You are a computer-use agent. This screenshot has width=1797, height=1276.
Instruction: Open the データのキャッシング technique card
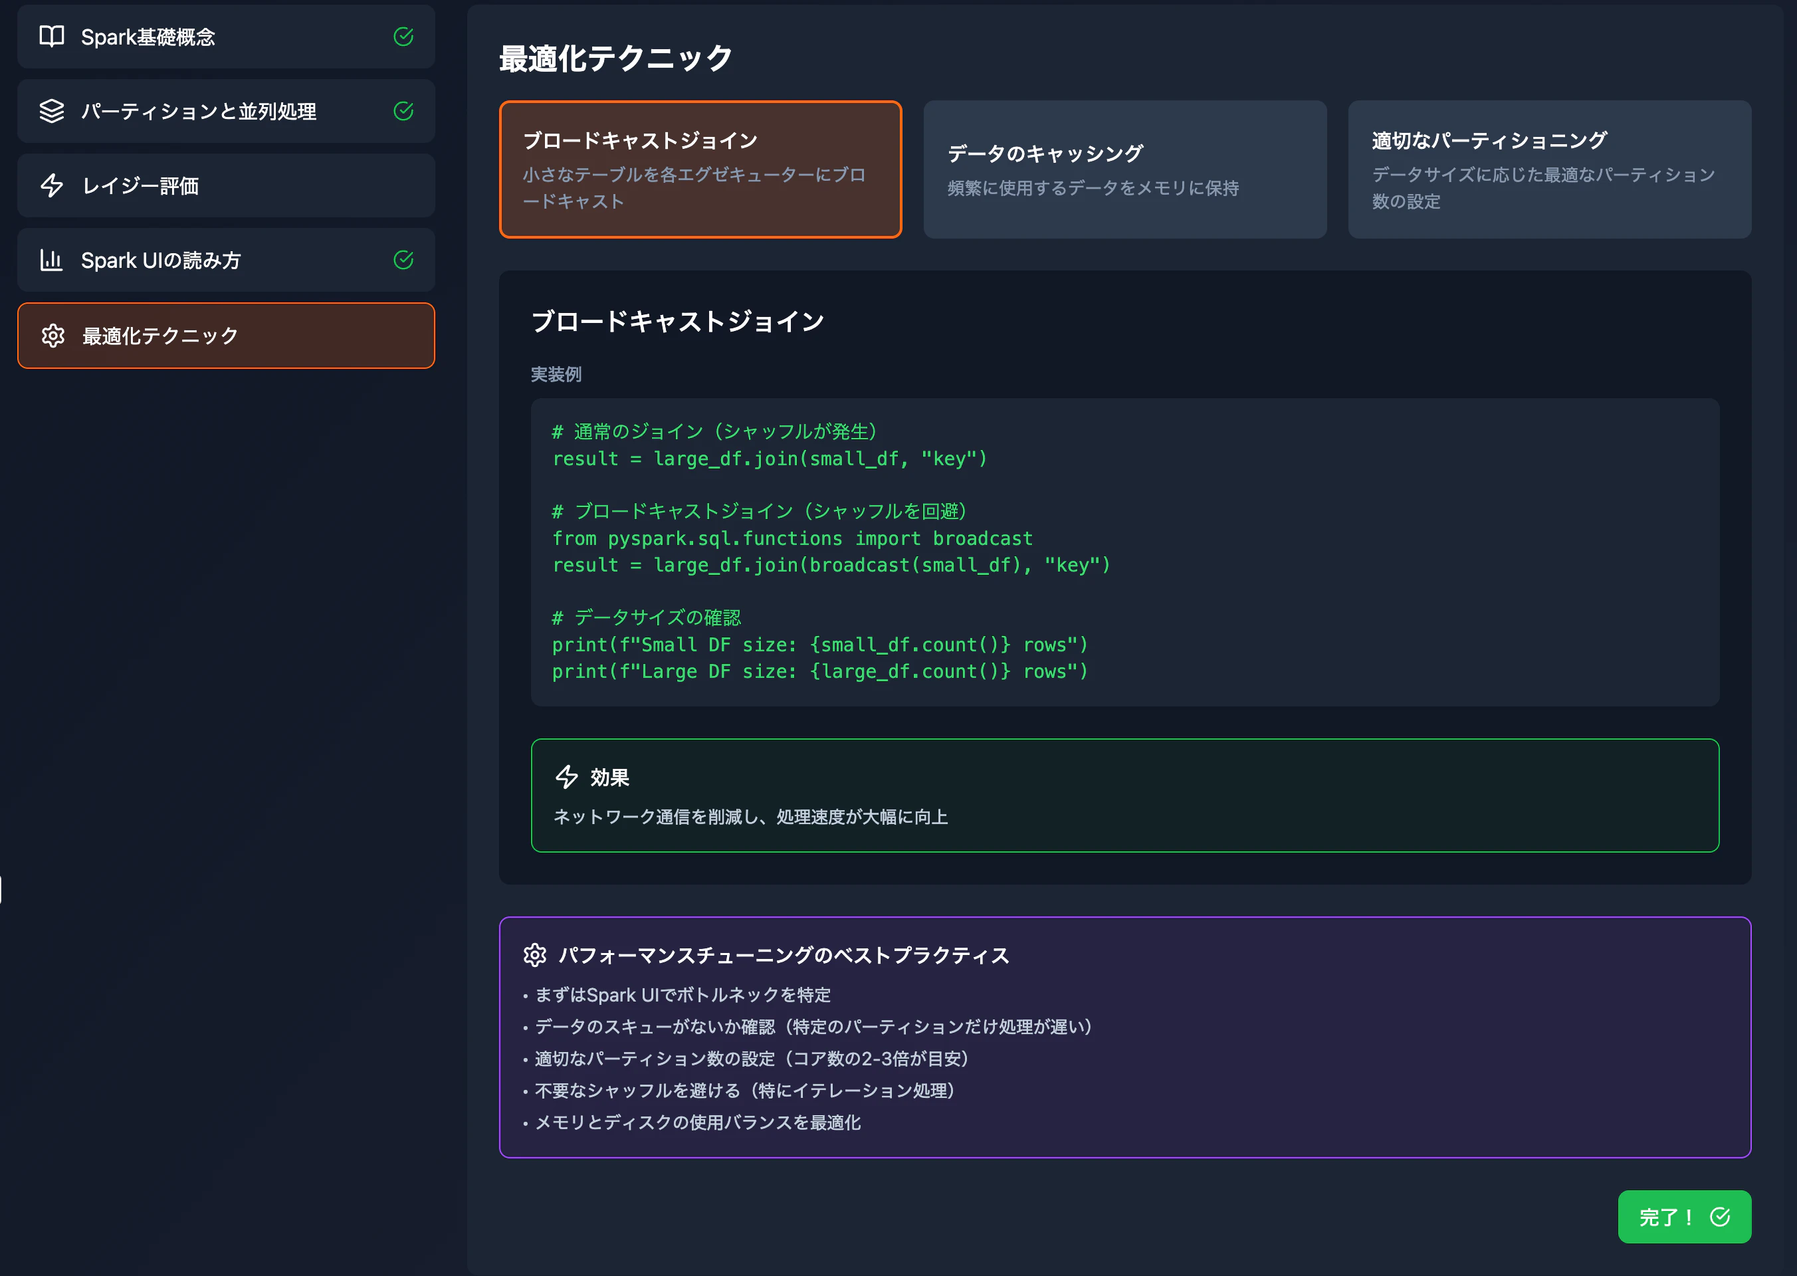pos(1124,169)
